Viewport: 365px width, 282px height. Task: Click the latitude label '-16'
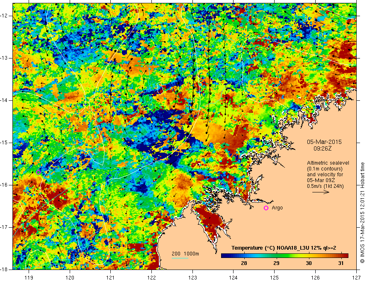tap(5, 185)
